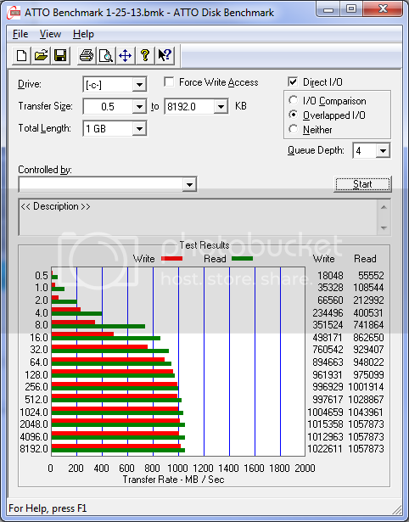Click the write value 1015358

point(325,424)
